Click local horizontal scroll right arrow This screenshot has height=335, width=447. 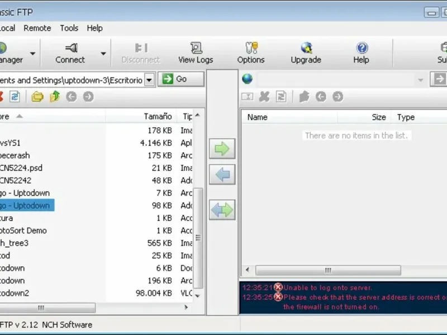(x=186, y=308)
